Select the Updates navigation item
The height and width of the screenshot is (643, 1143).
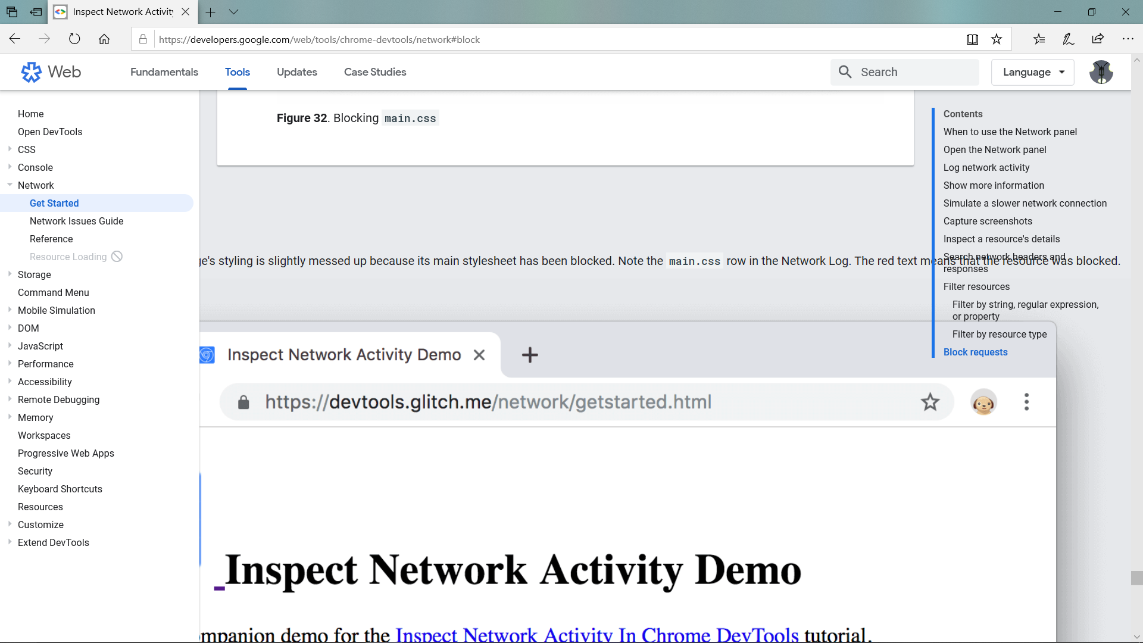tap(297, 71)
